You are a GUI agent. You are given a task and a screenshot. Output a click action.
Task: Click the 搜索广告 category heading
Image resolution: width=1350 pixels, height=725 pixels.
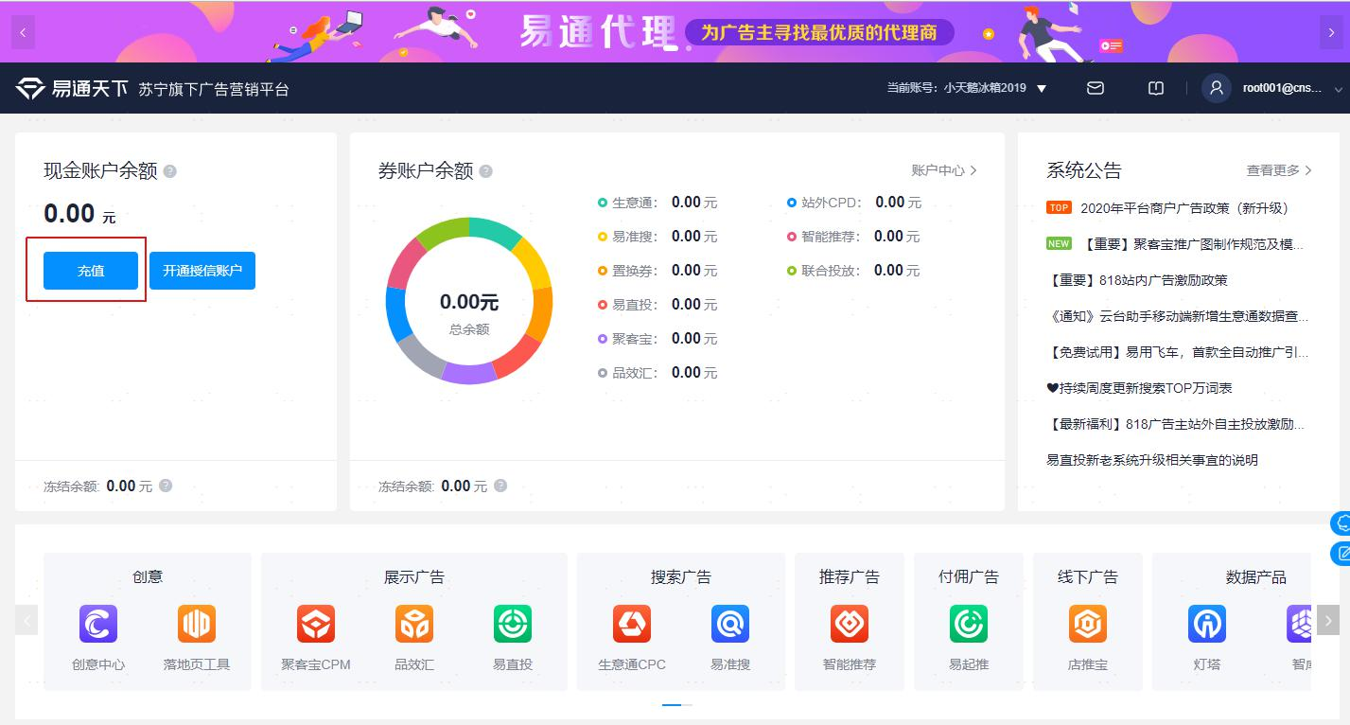point(681,576)
